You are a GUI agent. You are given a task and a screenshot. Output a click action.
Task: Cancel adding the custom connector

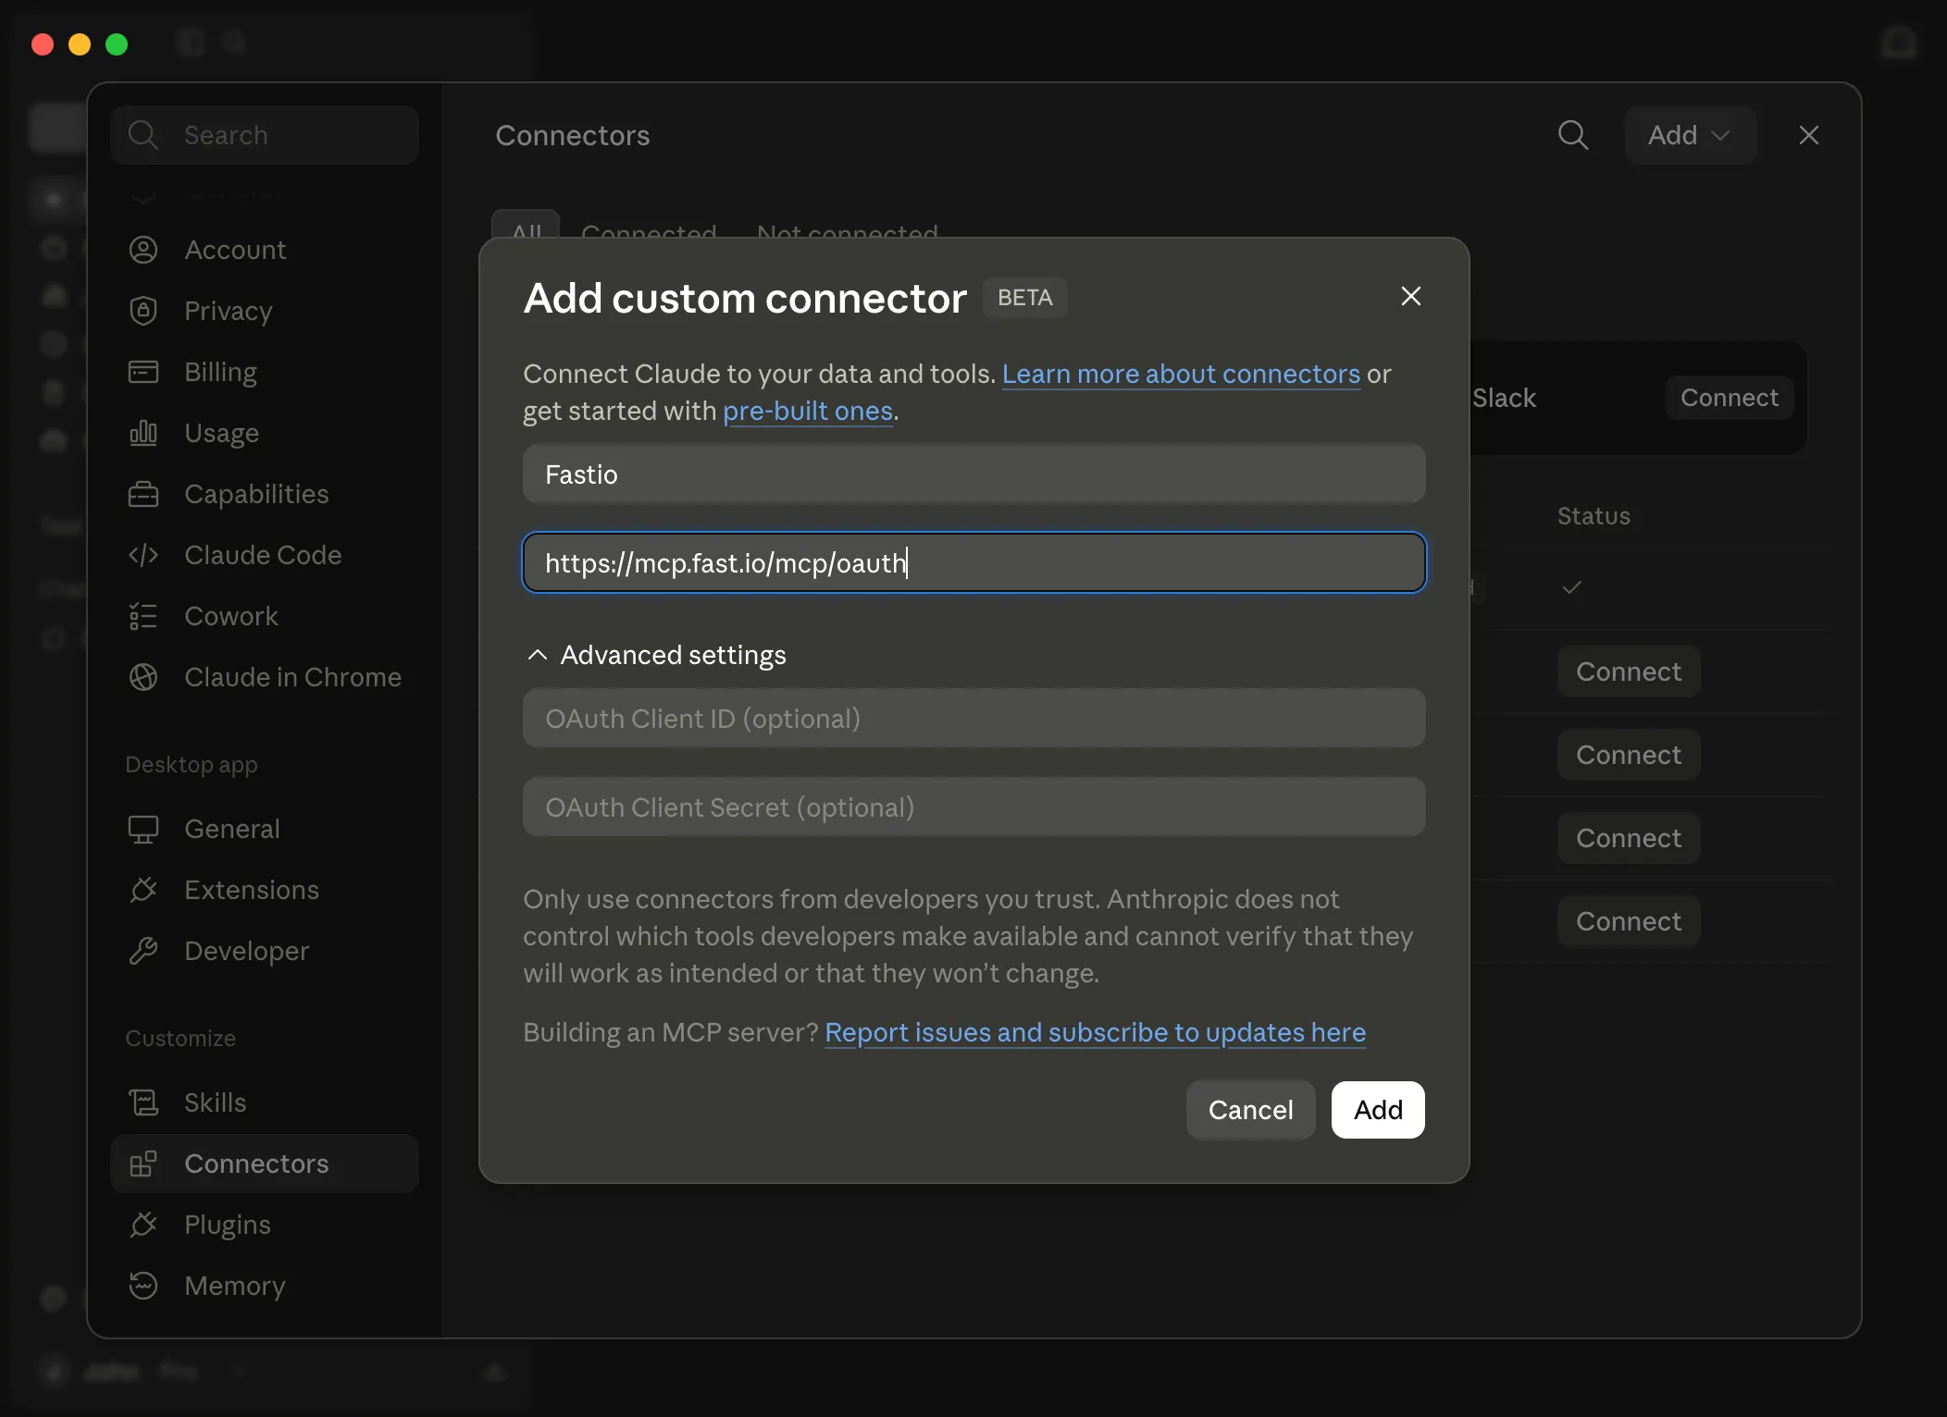tap(1250, 1110)
